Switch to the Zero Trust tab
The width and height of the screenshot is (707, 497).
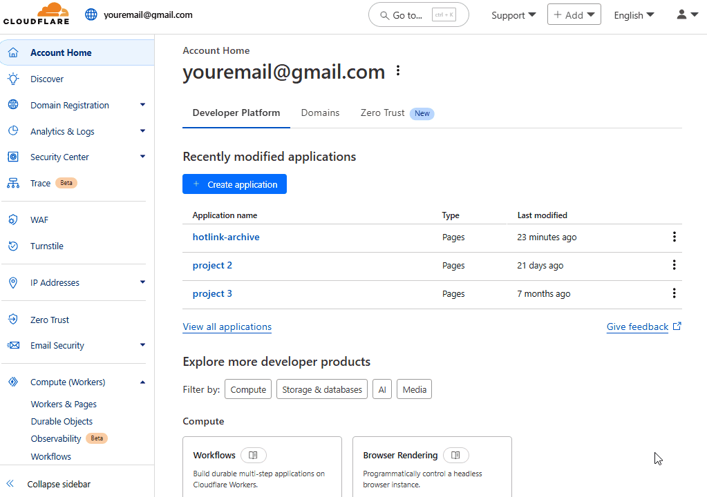pyautogui.click(x=383, y=113)
